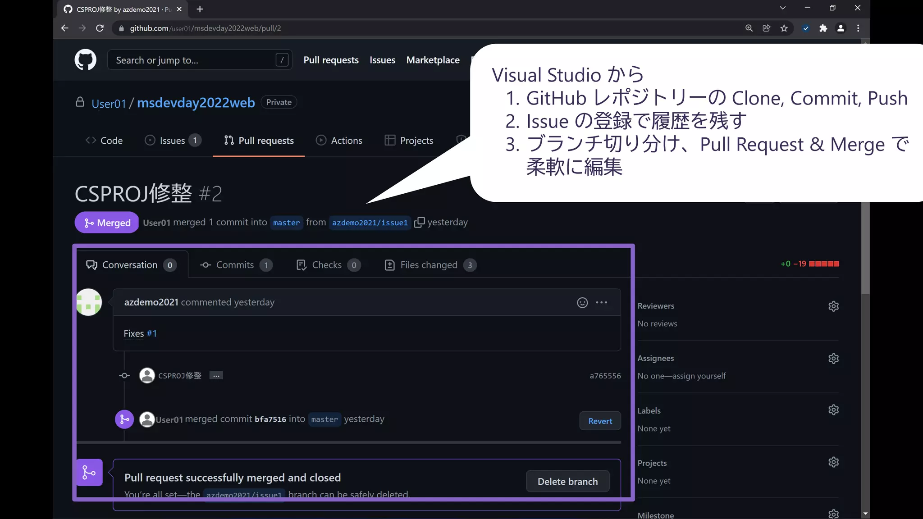Expand the tab search chevron in title bar
This screenshot has height=519, width=923.
pos(782,8)
